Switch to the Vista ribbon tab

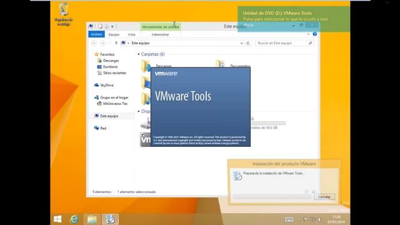pos(131,34)
